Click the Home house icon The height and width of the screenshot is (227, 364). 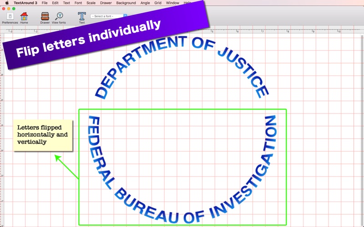pyautogui.click(x=24, y=17)
